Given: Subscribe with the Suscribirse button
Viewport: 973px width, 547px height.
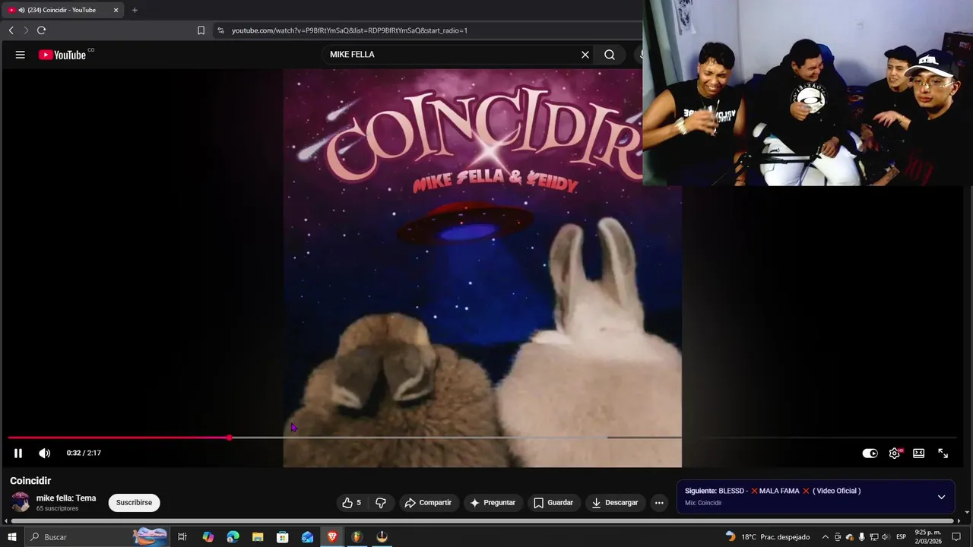Looking at the screenshot, I should [x=134, y=503].
